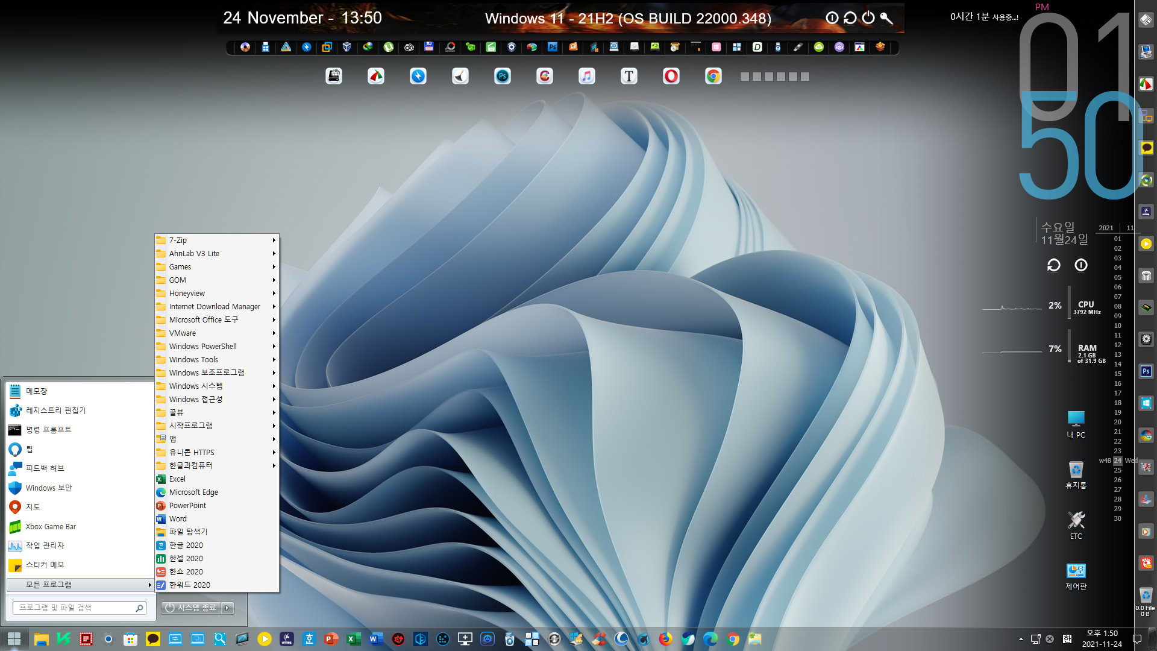
Task: Launch PowerPoint from the taskbar
Action: tap(331, 639)
